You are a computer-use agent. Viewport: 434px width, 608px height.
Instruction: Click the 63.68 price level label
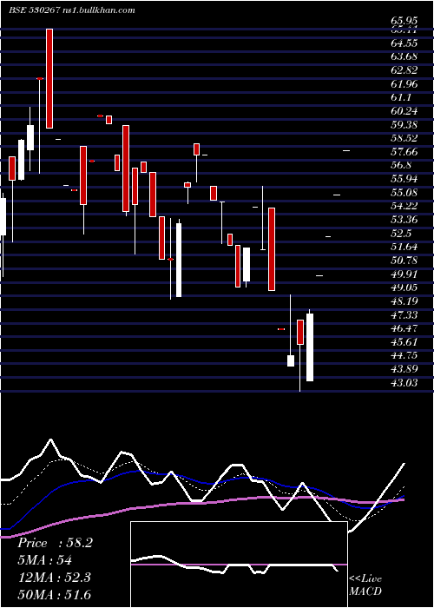[x=404, y=56]
